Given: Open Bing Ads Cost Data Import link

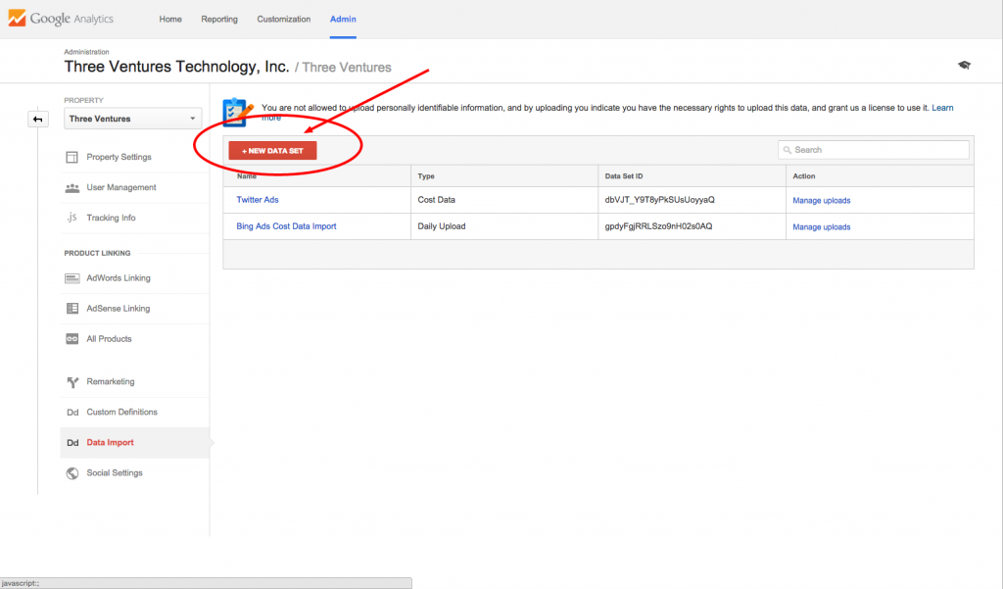Looking at the screenshot, I should point(286,226).
